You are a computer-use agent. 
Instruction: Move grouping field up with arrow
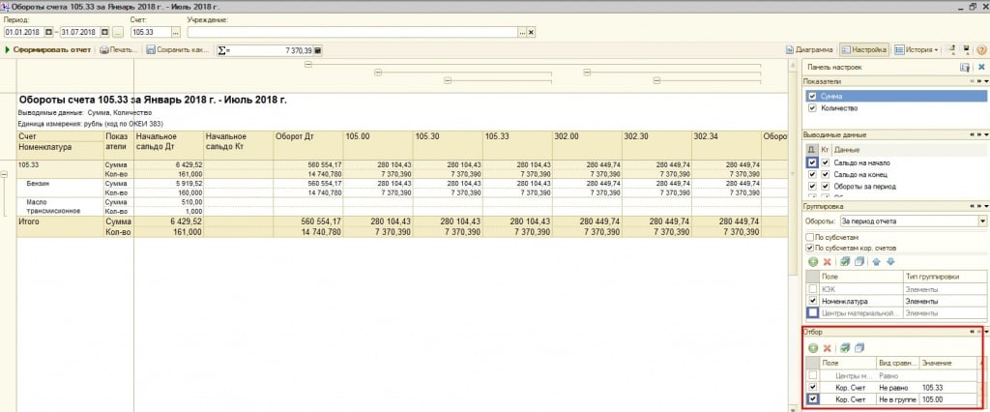click(876, 261)
